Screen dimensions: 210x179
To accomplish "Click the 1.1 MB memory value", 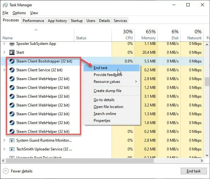I will (150, 44).
